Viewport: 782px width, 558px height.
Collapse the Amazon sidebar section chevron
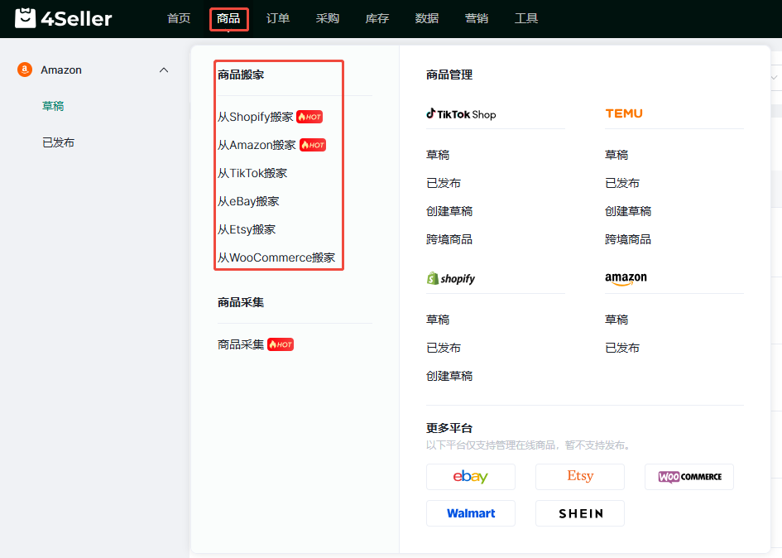coord(164,70)
